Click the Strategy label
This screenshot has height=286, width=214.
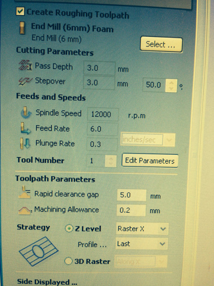coord(33,227)
